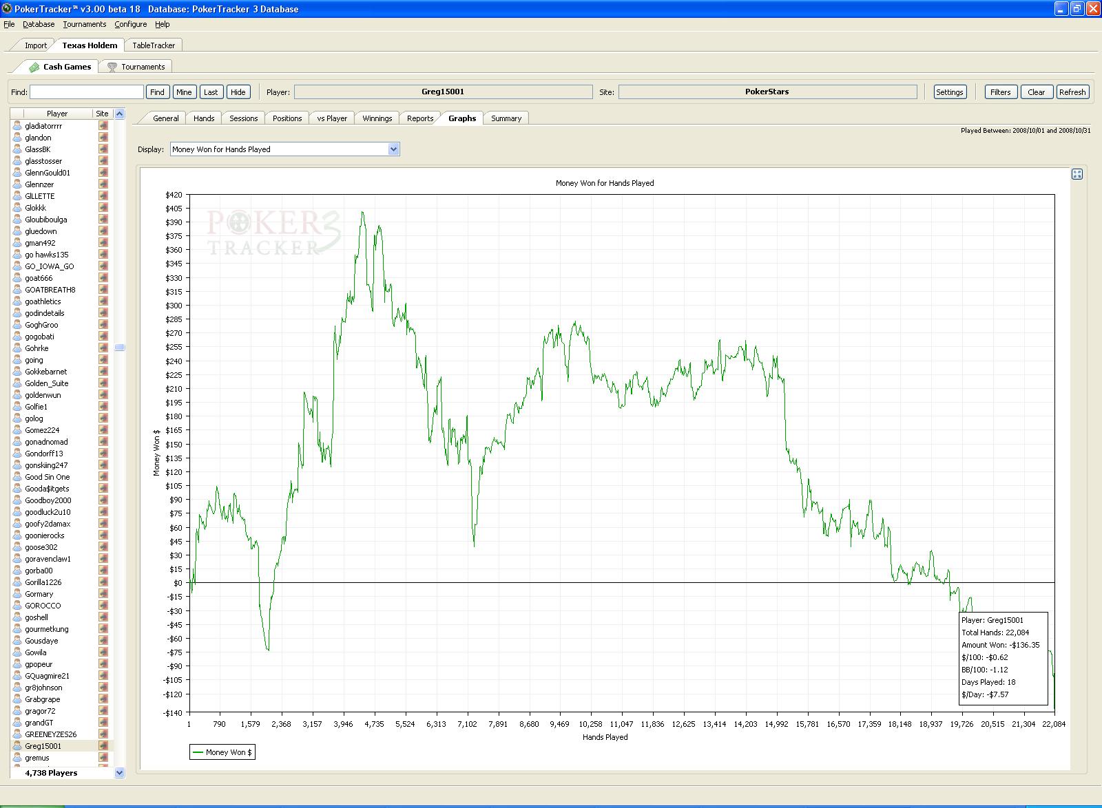Click the player icon next to Gohrke
Viewport: 1102px width, 808px height.
[x=17, y=348]
